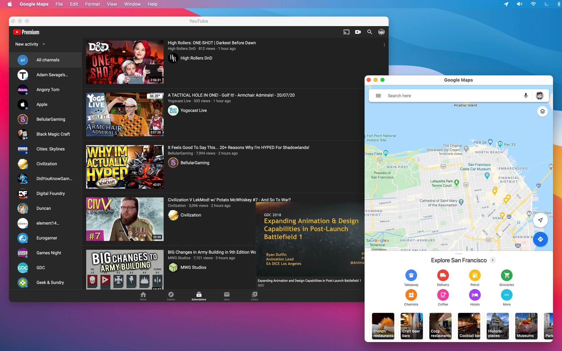562x351 pixels.
Task: Open YouTube search magnifier icon
Action: click(x=370, y=32)
